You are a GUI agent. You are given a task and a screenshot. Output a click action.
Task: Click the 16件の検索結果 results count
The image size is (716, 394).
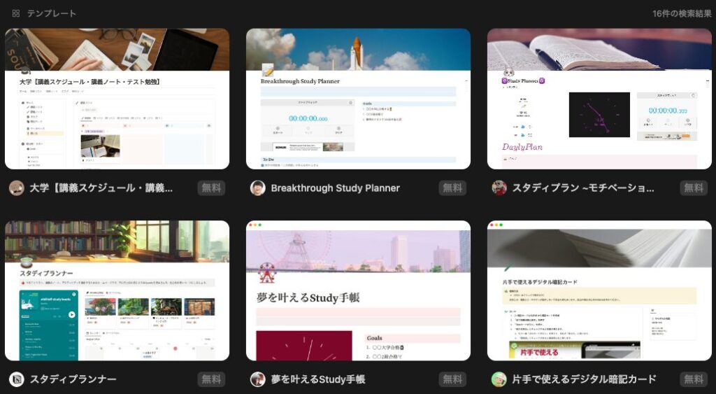pos(682,13)
